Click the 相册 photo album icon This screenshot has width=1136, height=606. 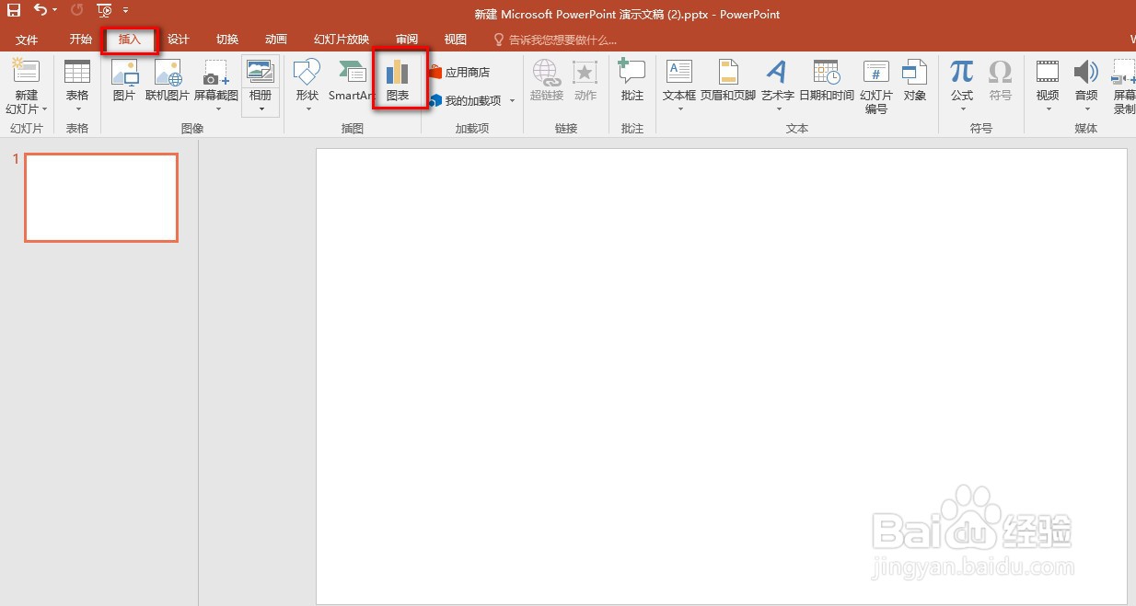tap(261, 73)
